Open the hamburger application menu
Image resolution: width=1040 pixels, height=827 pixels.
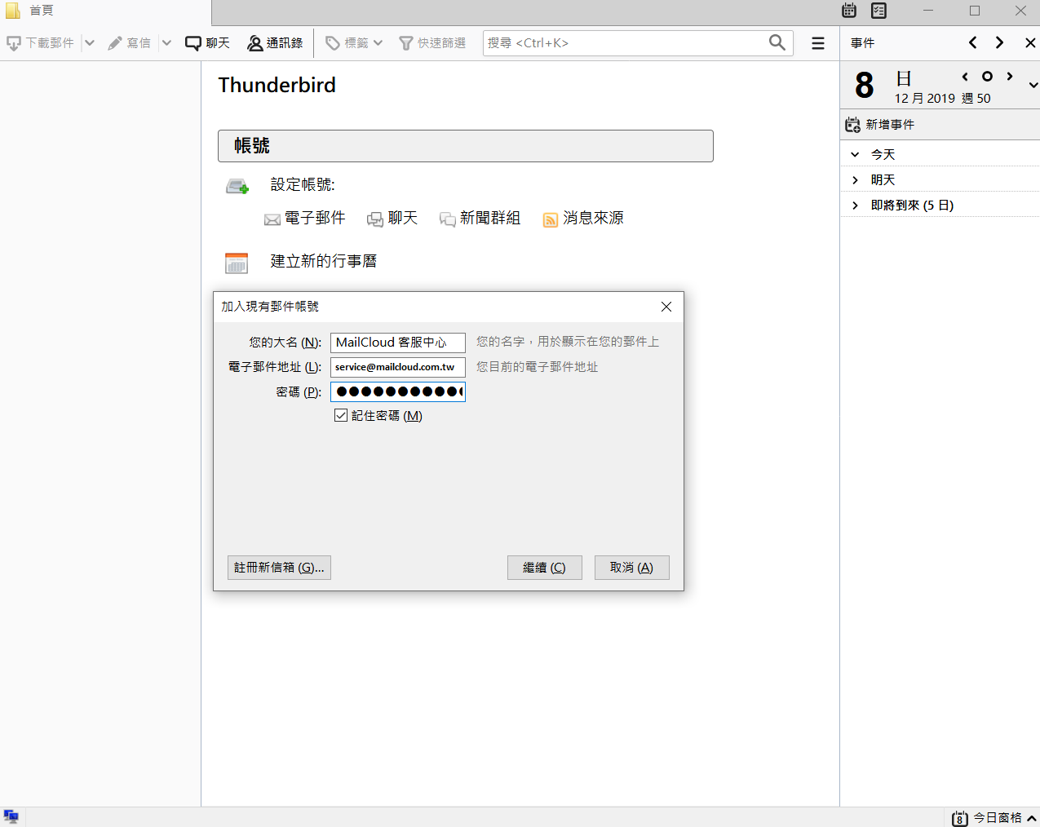click(x=817, y=42)
